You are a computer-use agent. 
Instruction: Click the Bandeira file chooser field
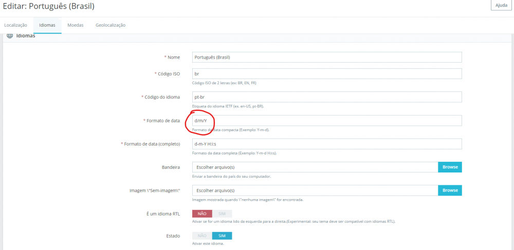(315, 167)
